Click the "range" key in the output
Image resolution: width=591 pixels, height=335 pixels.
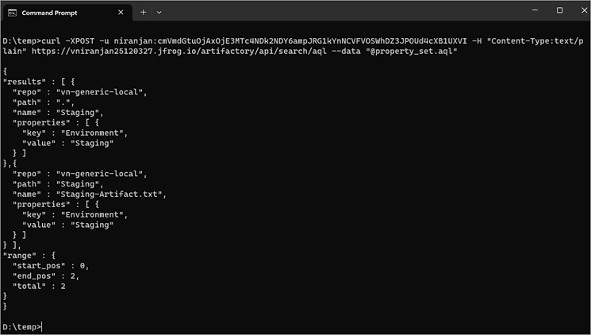pos(20,256)
